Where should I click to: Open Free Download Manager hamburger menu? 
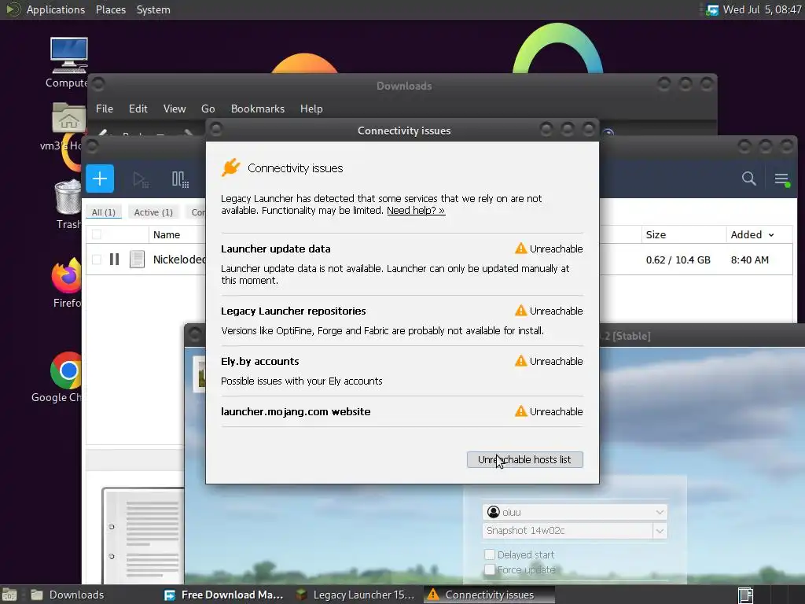782,179
